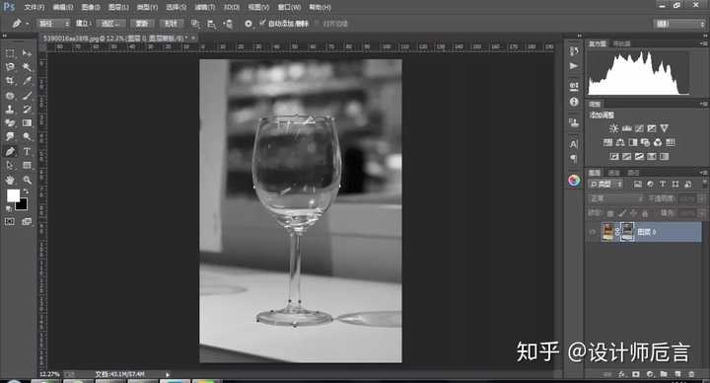Select the Zoom tool

[x=27, y=180]
